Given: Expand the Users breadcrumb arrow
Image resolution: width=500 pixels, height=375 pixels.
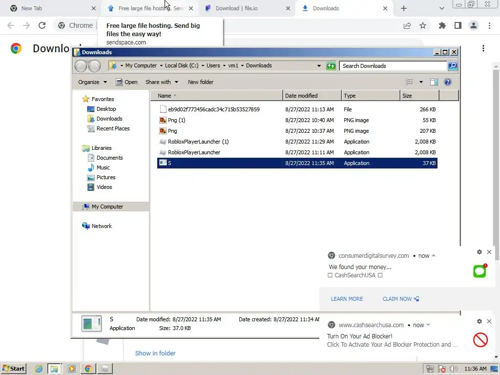Looking at the screenshot, I should (x=224, y=66).
